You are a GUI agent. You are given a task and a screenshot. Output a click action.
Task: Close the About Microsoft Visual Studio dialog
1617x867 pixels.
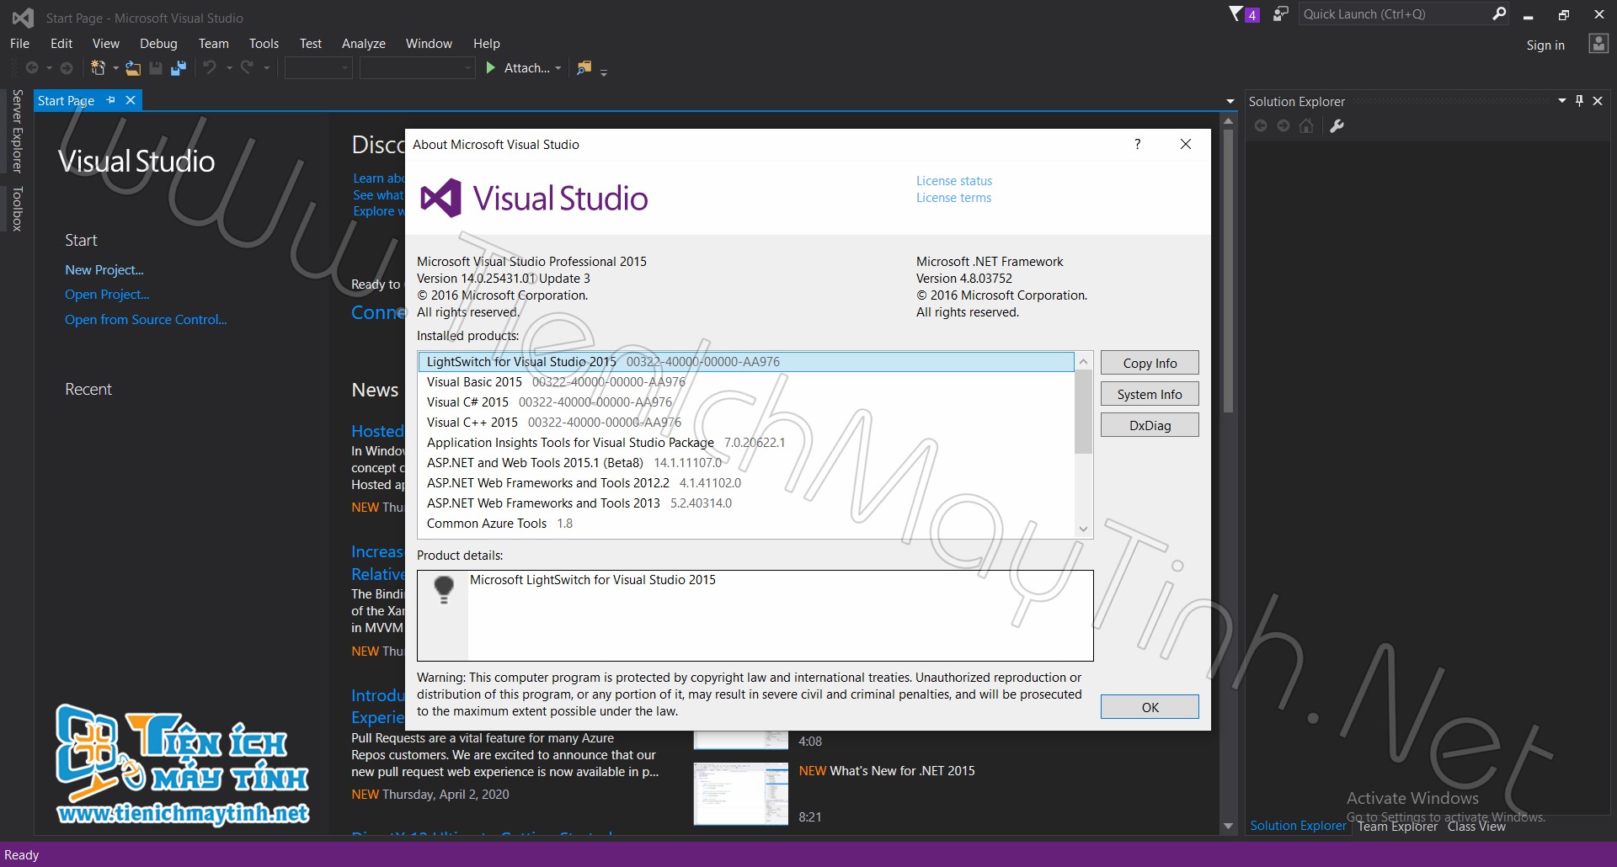[1186, 144]
